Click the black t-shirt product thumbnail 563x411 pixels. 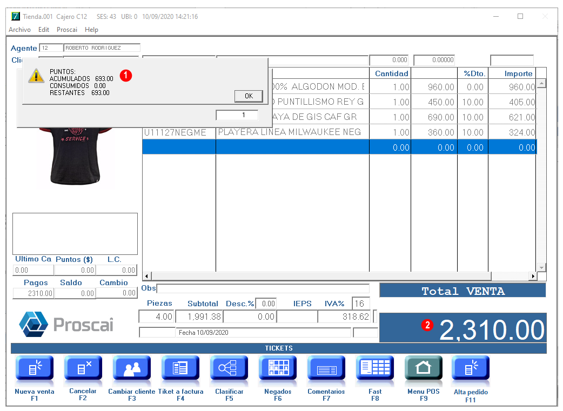click(73, 157)
